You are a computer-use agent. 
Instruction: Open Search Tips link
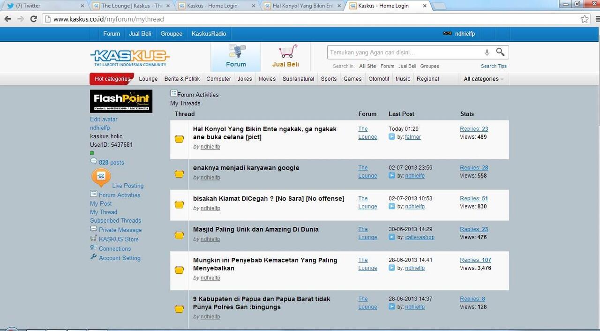coord(494,66)
